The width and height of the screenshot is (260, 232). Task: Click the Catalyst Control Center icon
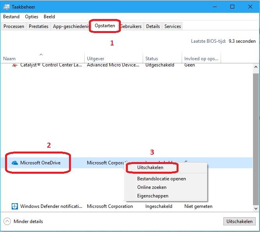tap(15, 65)
